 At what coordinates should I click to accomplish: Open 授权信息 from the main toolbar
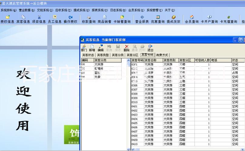pos(7,19)
